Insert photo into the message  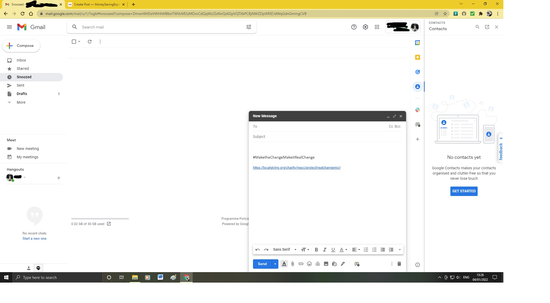[326, 264]
